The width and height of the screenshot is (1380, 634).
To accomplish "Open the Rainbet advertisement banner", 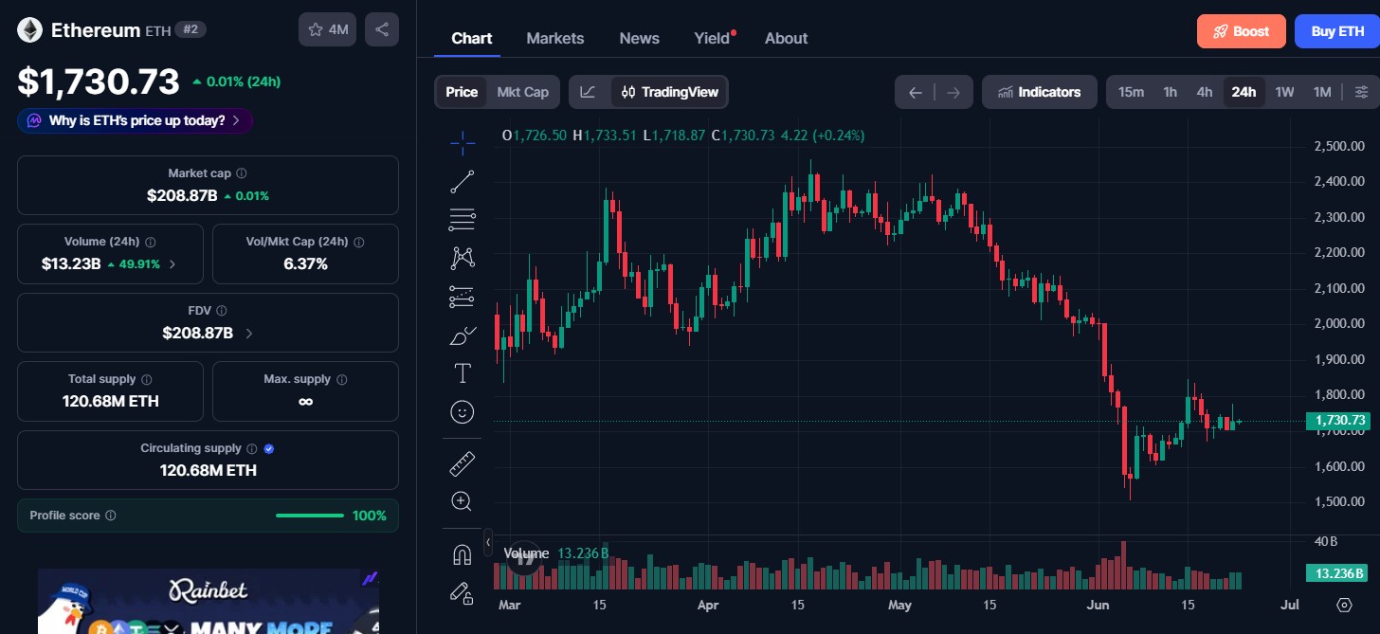I will (209, 601).
